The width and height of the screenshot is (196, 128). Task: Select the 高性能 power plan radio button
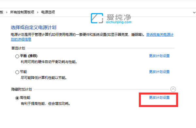(17, 98)
